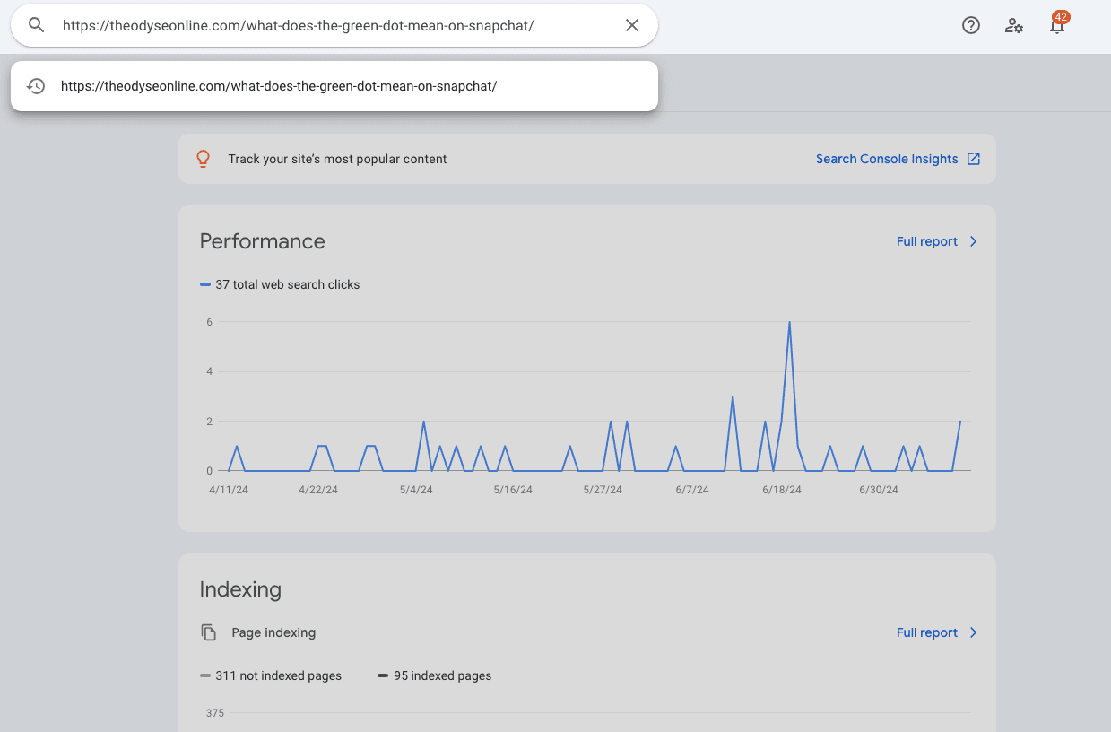The height and width of the screenshot is (732, 1111).
Task: Click the magnifier search icon in URL bar
Action: (x=36, y=25)
